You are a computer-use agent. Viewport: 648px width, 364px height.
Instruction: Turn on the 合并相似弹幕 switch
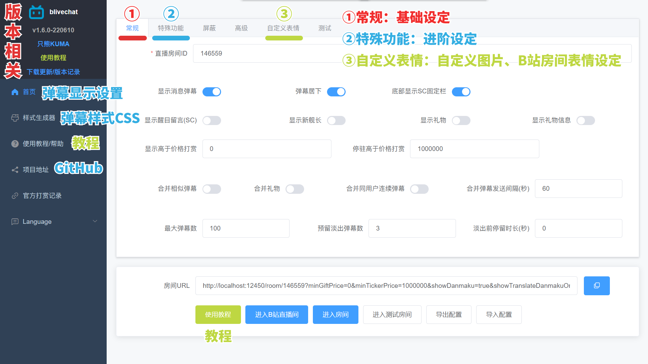(212, 189)
